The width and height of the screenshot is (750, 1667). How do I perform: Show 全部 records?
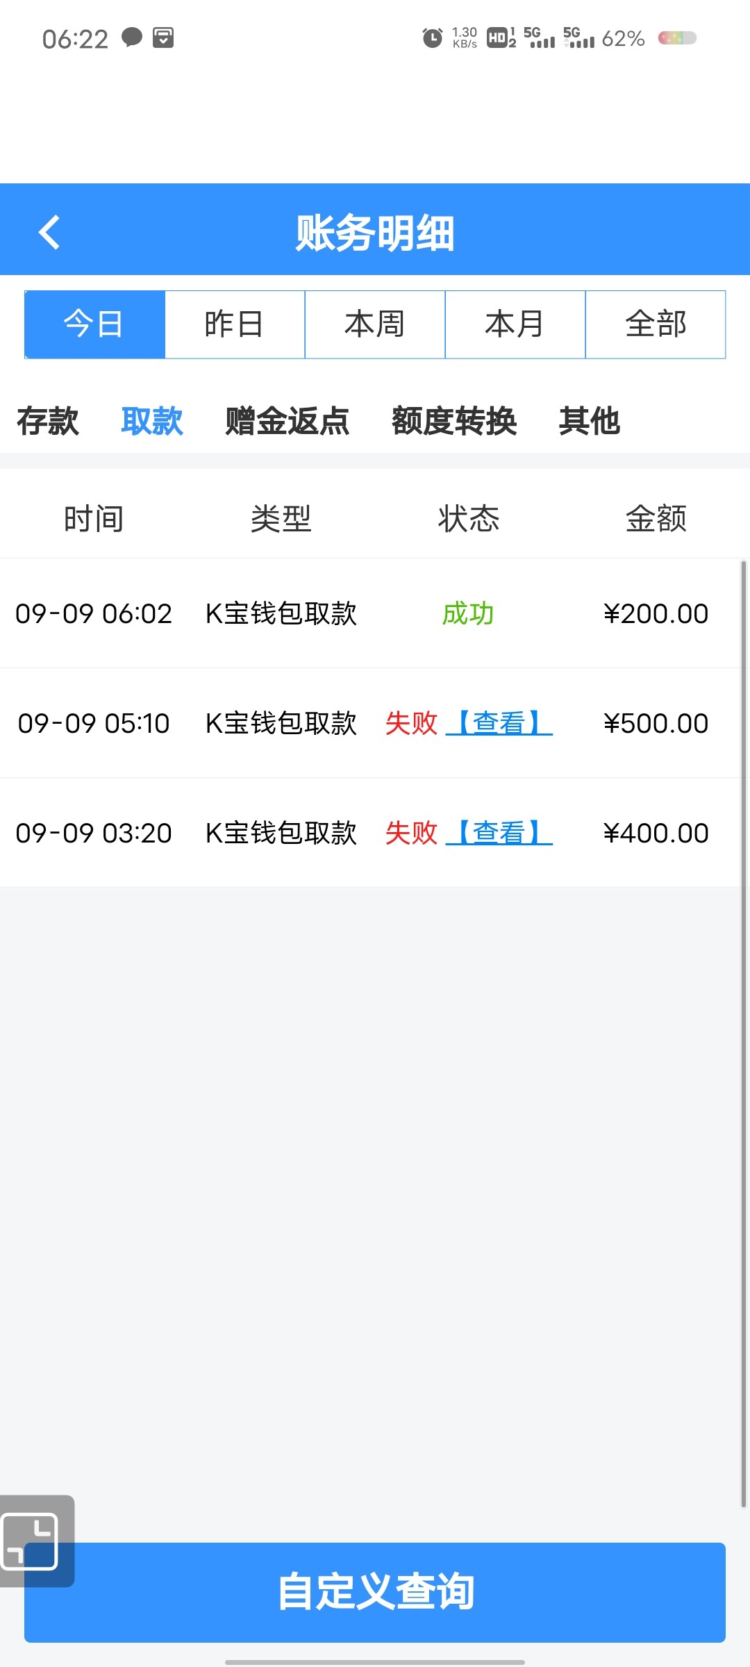pyautogui.click(x=656, y=324)
